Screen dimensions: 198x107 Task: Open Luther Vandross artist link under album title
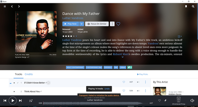73,18
